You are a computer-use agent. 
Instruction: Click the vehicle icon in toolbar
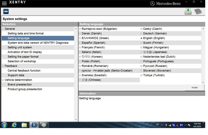[x=6, y=11]
